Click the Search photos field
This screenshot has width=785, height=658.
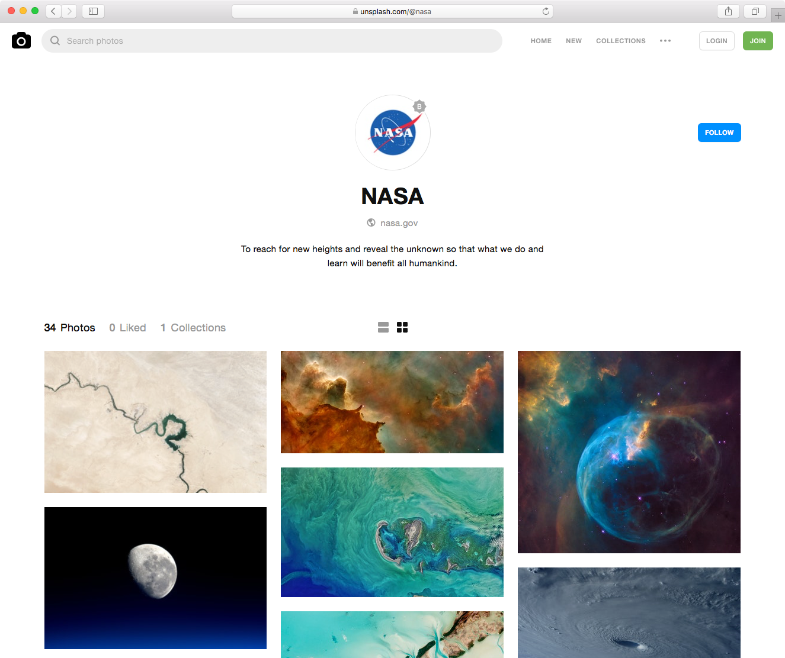tap(272, 41)
